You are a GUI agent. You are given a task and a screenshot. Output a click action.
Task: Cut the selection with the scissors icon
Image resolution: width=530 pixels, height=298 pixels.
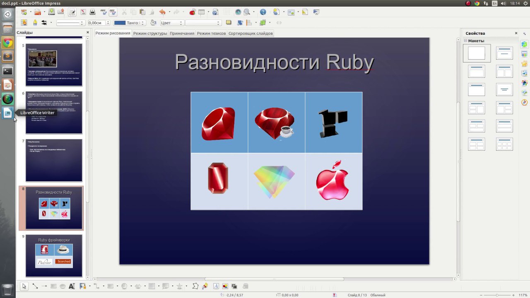coord(124,12)
